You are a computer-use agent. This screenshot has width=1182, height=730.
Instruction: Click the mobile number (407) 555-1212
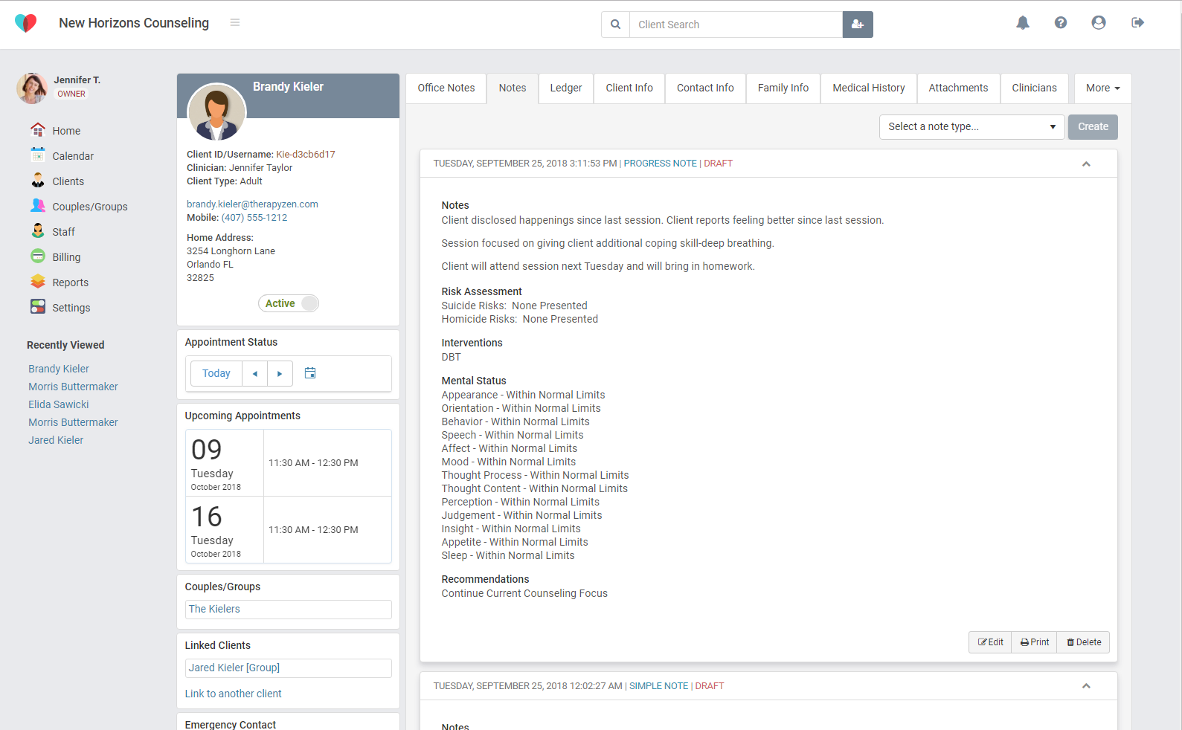point(254,218)
